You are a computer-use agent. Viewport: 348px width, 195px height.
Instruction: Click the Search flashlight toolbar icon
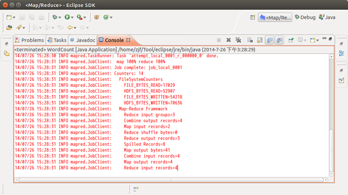click(18, 28)
